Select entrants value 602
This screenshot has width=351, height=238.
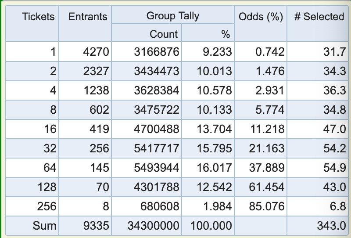click(x=99, y=110)
